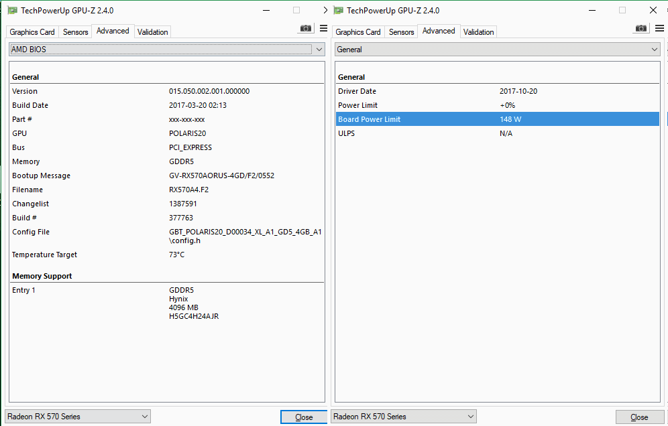Select the Build Date row label
Screen dimensions: 668x426
[x=30, y=105]
